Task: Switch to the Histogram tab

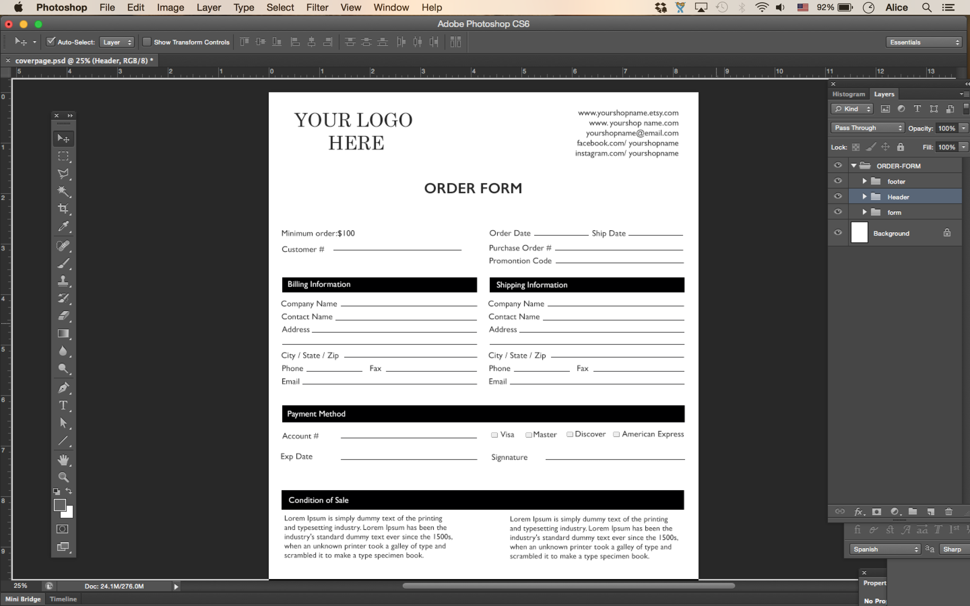Action: coord(848,94)
